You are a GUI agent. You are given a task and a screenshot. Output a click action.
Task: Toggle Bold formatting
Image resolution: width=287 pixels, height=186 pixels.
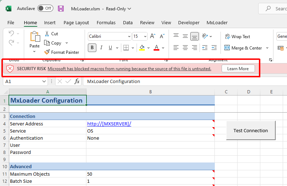point(92,48)
